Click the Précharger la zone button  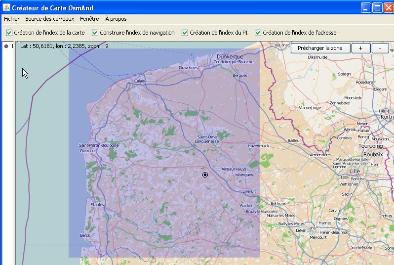(320, 48)
